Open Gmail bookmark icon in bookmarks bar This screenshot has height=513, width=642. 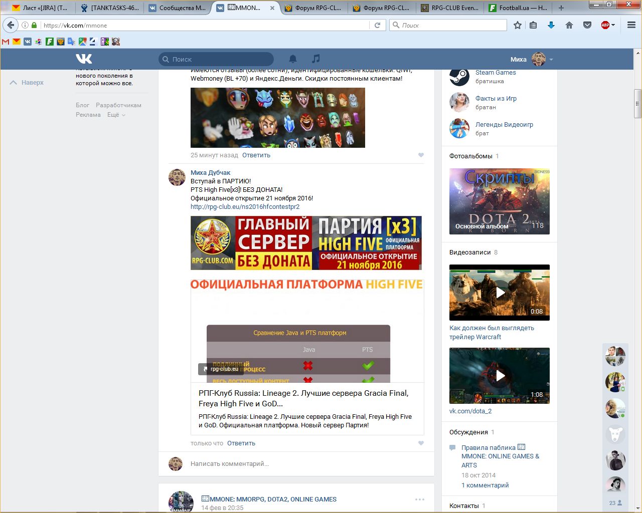6,42
